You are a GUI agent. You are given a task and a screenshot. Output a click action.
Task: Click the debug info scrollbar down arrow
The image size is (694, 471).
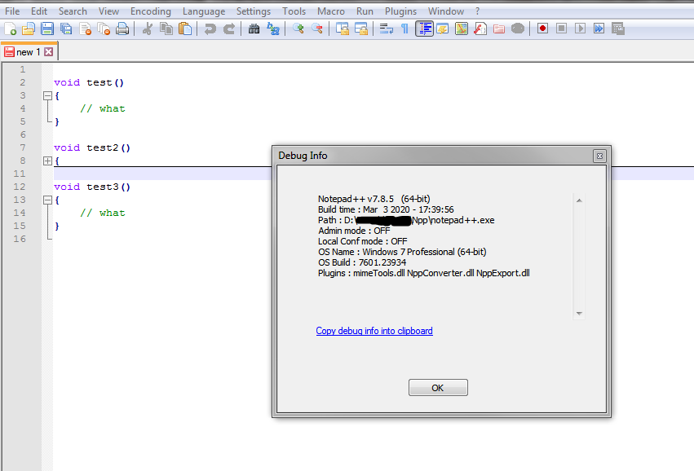(x=579, y=314)
